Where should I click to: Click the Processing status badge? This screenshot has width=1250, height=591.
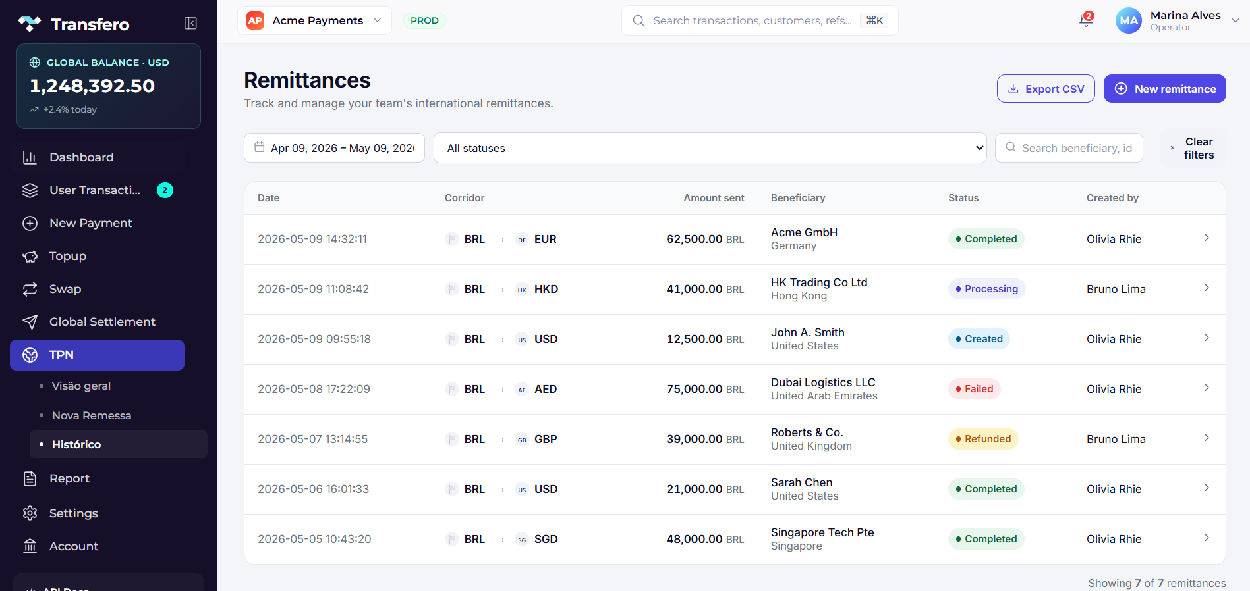point(986,289)
